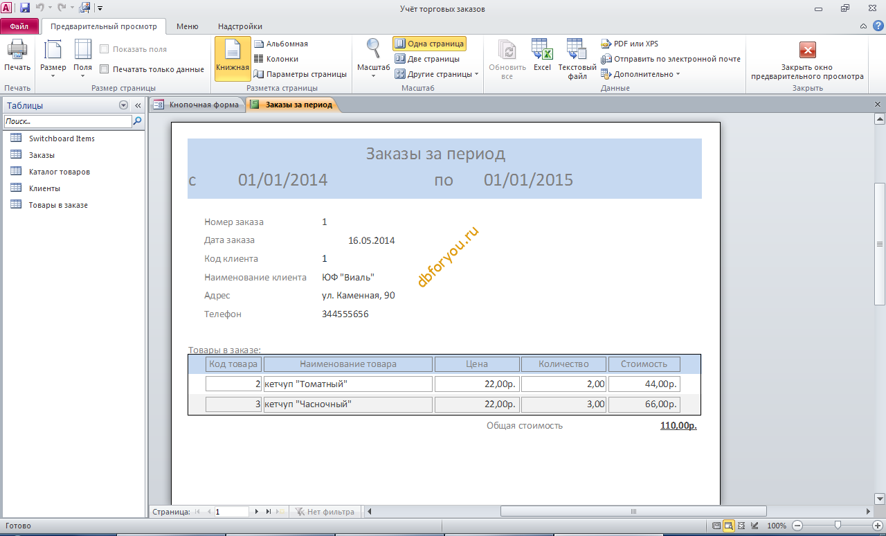Switch to report view in status bar
This screenshot has height=536, width=886.
click(716, 526)
